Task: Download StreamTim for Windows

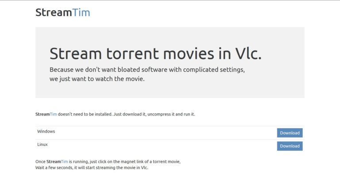Action: [290, 133]
